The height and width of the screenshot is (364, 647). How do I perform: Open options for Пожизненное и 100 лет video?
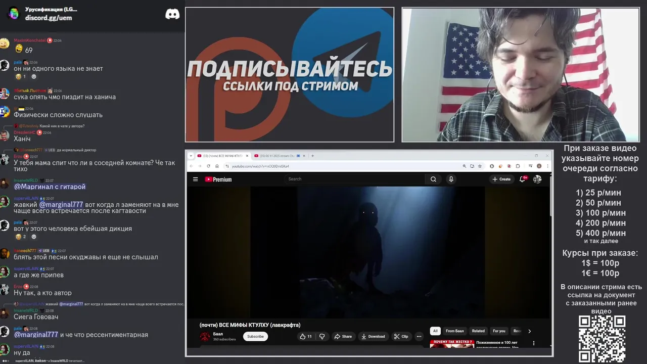coord(533,343)
